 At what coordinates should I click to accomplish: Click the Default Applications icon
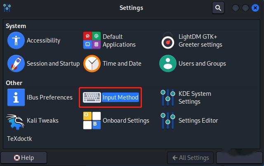point(92,40)
